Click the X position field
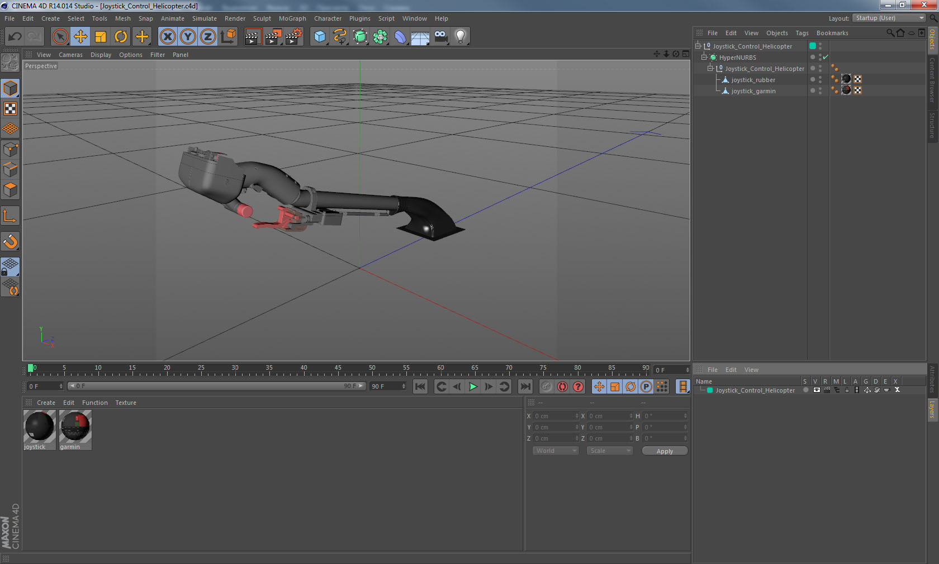 [556, 416]
